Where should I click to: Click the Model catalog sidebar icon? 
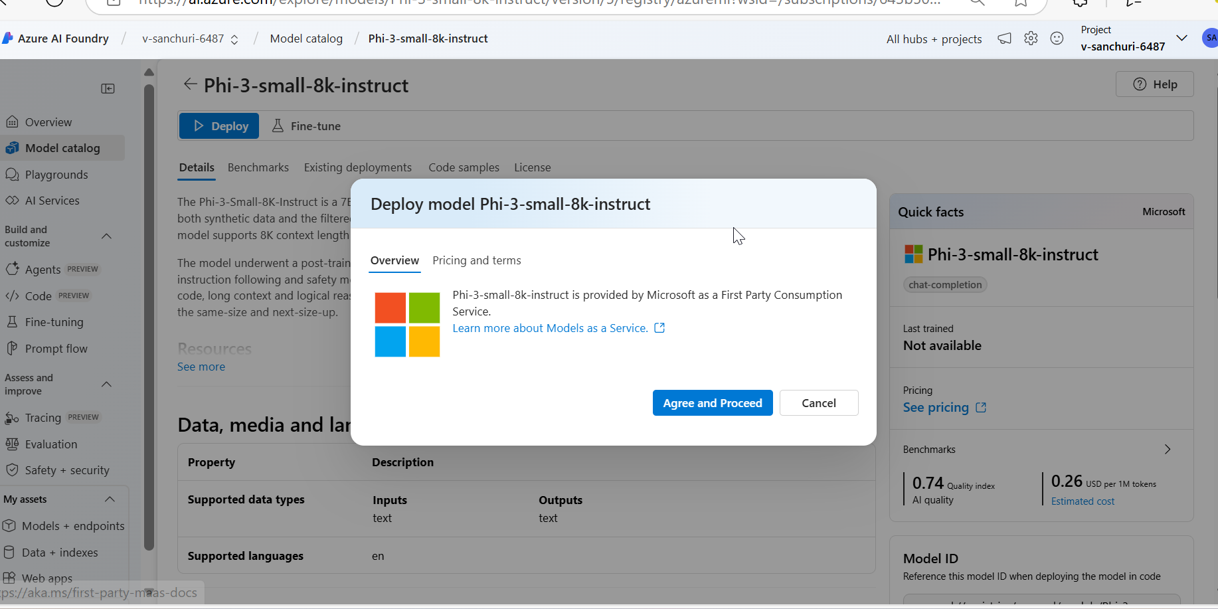tap(12, 148)
